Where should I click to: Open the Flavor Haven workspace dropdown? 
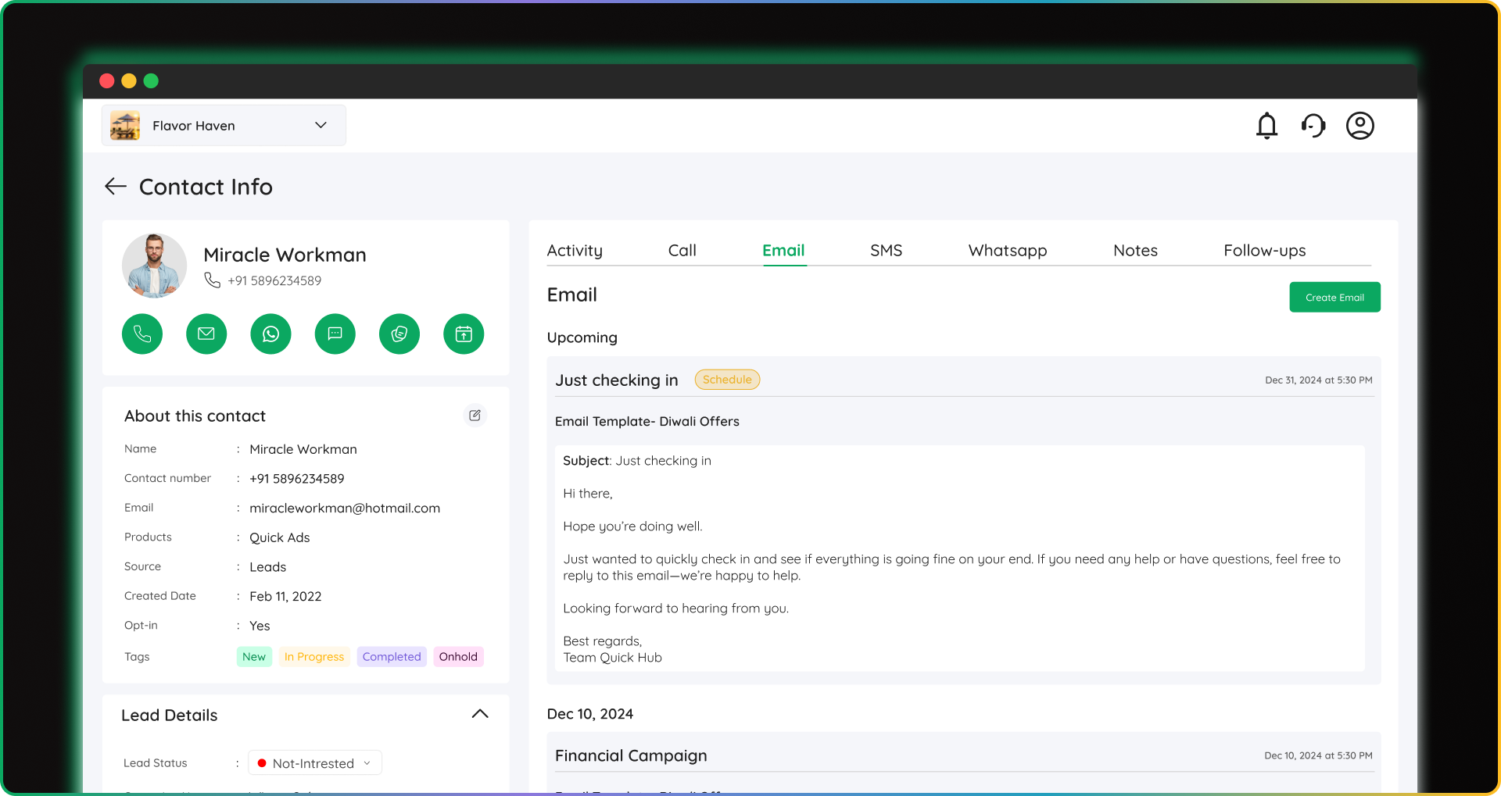(x=224, y=126)
